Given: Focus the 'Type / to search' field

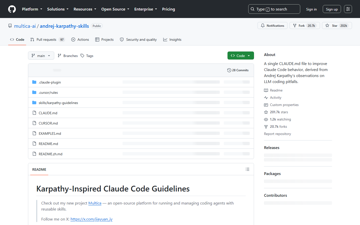Looking at the screenshot, I should coord(274,9).
